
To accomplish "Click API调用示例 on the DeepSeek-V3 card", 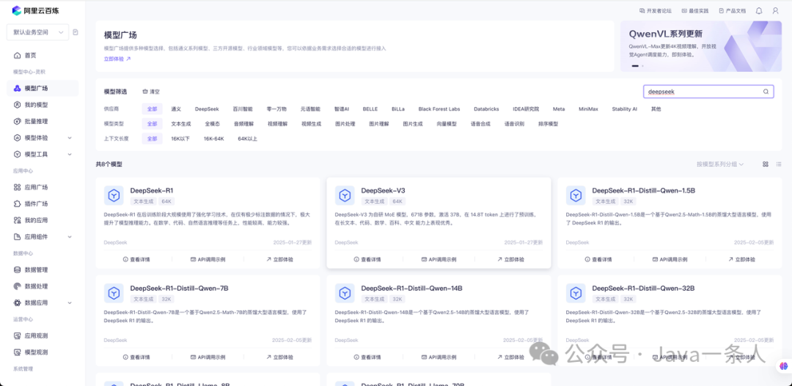I will click(439, 259).
